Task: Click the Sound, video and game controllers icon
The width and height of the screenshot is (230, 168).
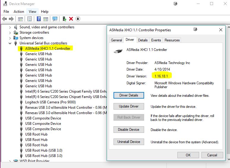Action: (x=15, y=27)
